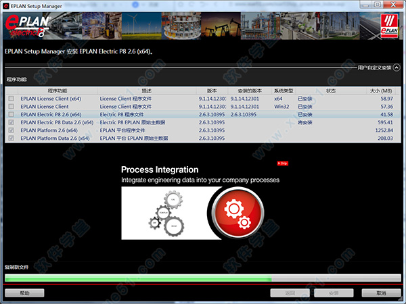Click the title bar EPLAN app icon
406x304 pixels.
click(7, 5)
